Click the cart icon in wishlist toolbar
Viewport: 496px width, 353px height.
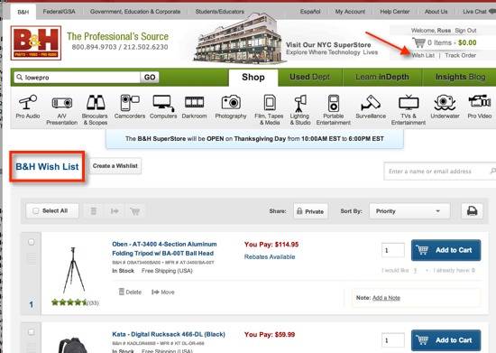[x=135, y=211]
